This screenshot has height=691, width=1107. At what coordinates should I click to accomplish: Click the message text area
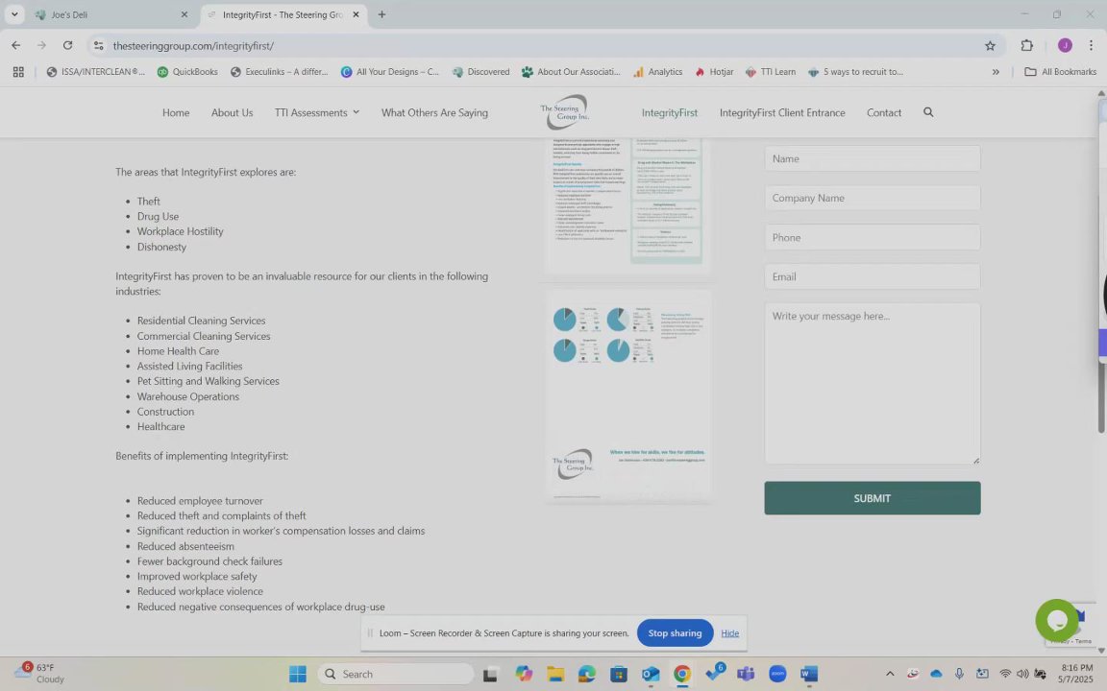[872, 384]
